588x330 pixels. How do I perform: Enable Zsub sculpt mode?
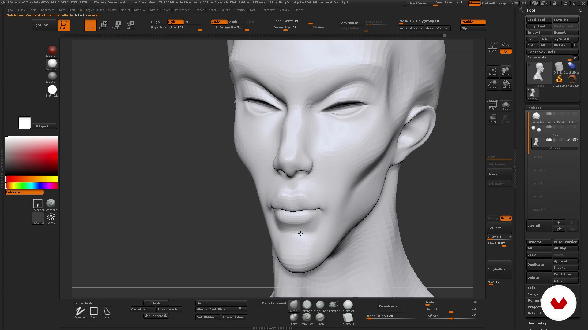pos(236,22)
